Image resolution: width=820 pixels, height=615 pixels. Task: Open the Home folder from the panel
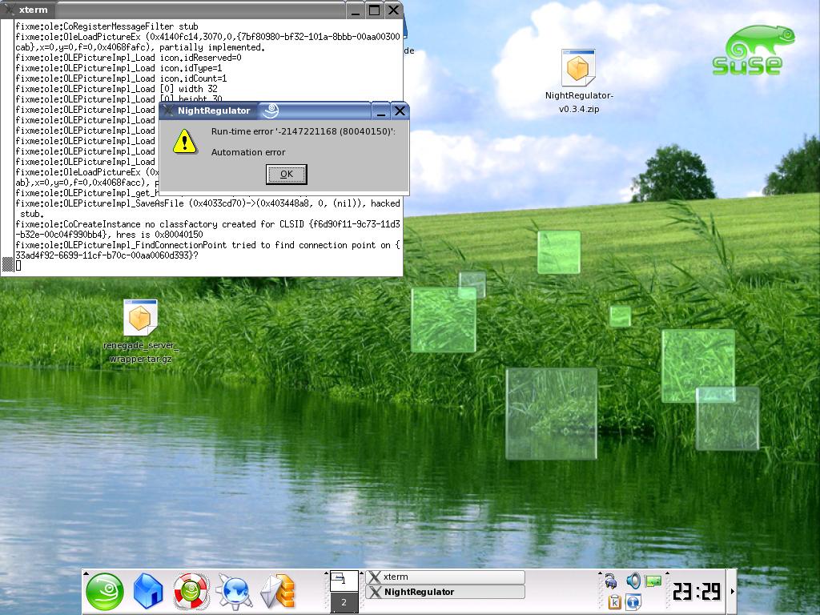147,593
